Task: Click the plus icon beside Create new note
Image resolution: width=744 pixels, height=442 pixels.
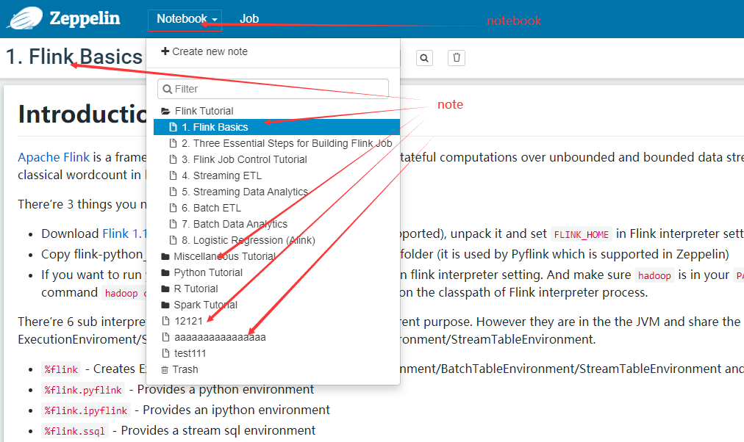Action: (x=165, y=51)
